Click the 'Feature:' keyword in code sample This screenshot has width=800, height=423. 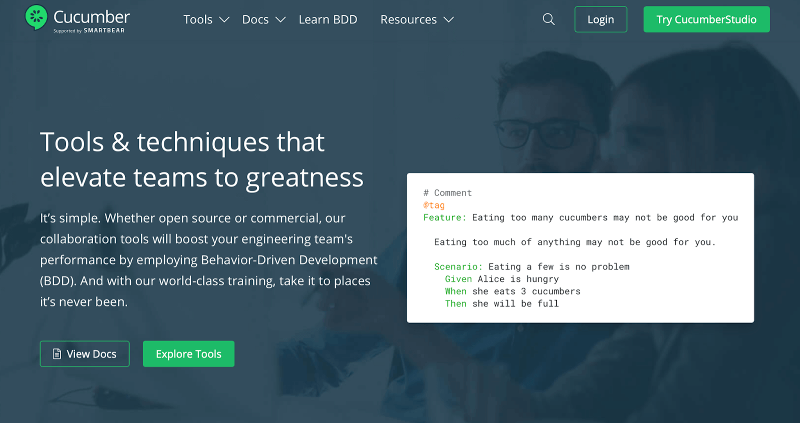[x=444, y=217]
